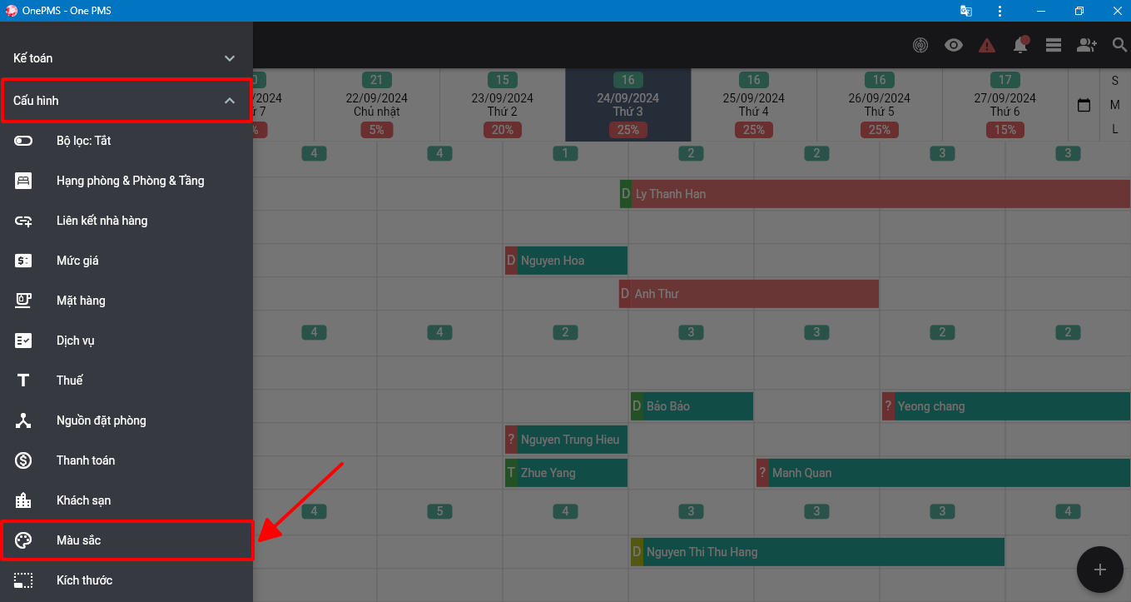1131x602 pixels.
Task: Click the 17 availability badge on 27/09
Action: (x=1005, y=80)
